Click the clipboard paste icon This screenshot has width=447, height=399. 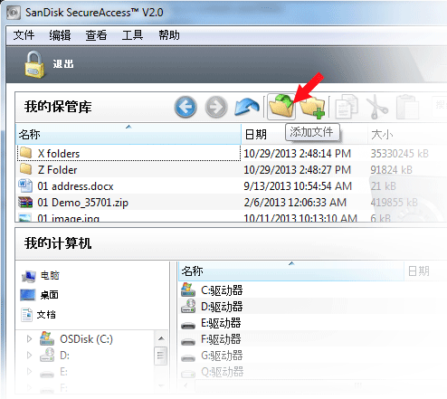[x=407, y=107]
